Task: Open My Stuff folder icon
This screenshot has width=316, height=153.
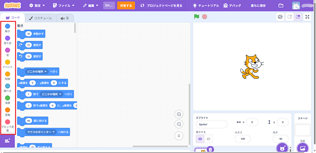Action: pyautogui.click(x=281, y=6)
